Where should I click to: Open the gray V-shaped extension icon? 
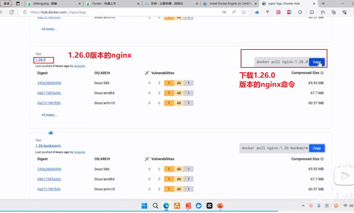[268, 12]
